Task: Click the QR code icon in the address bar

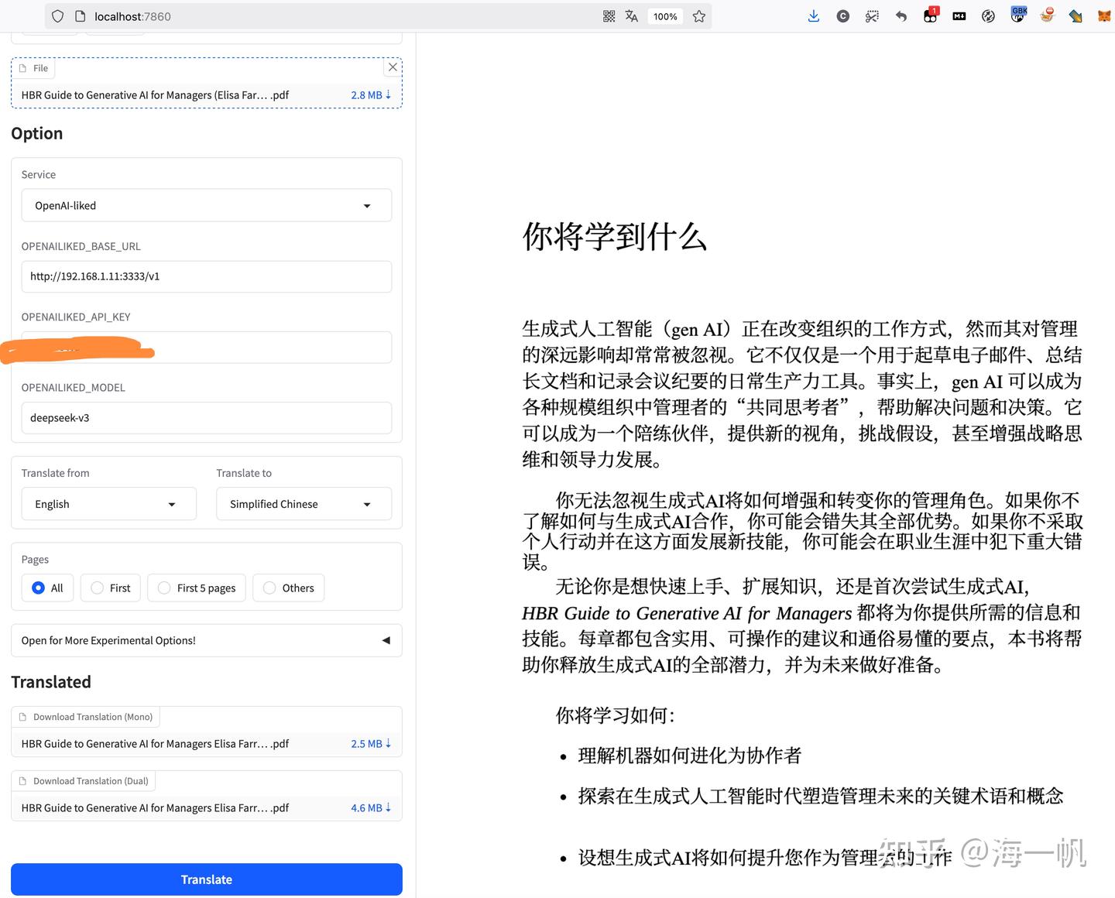Action: click(609, 15)
